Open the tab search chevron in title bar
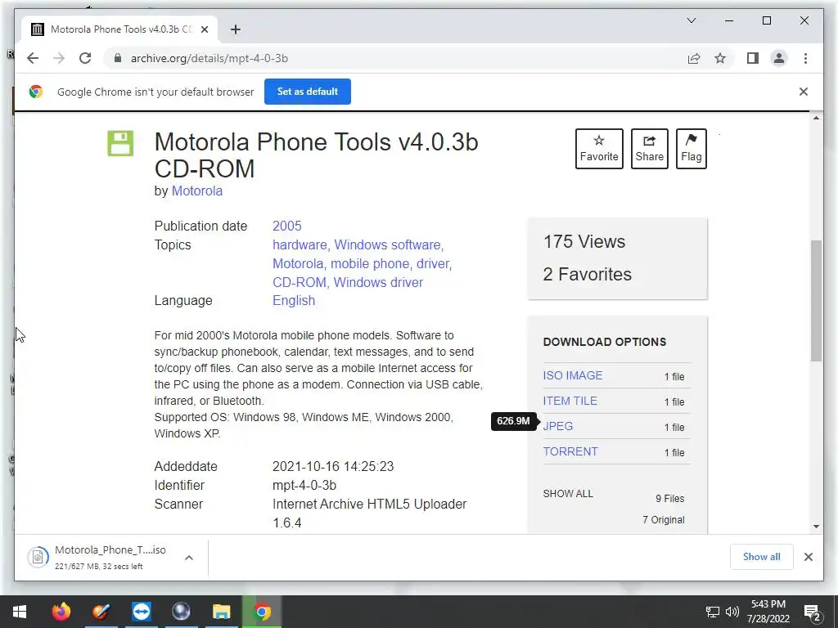This screenshot has width=838, height=628. pyautogui.click(x=691, y=20)
